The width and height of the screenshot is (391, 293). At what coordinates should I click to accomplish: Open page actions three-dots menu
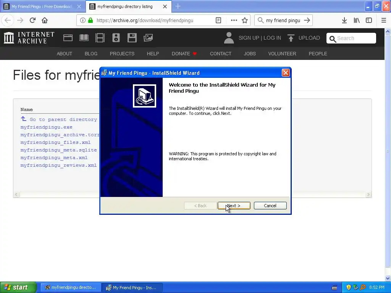234,20
